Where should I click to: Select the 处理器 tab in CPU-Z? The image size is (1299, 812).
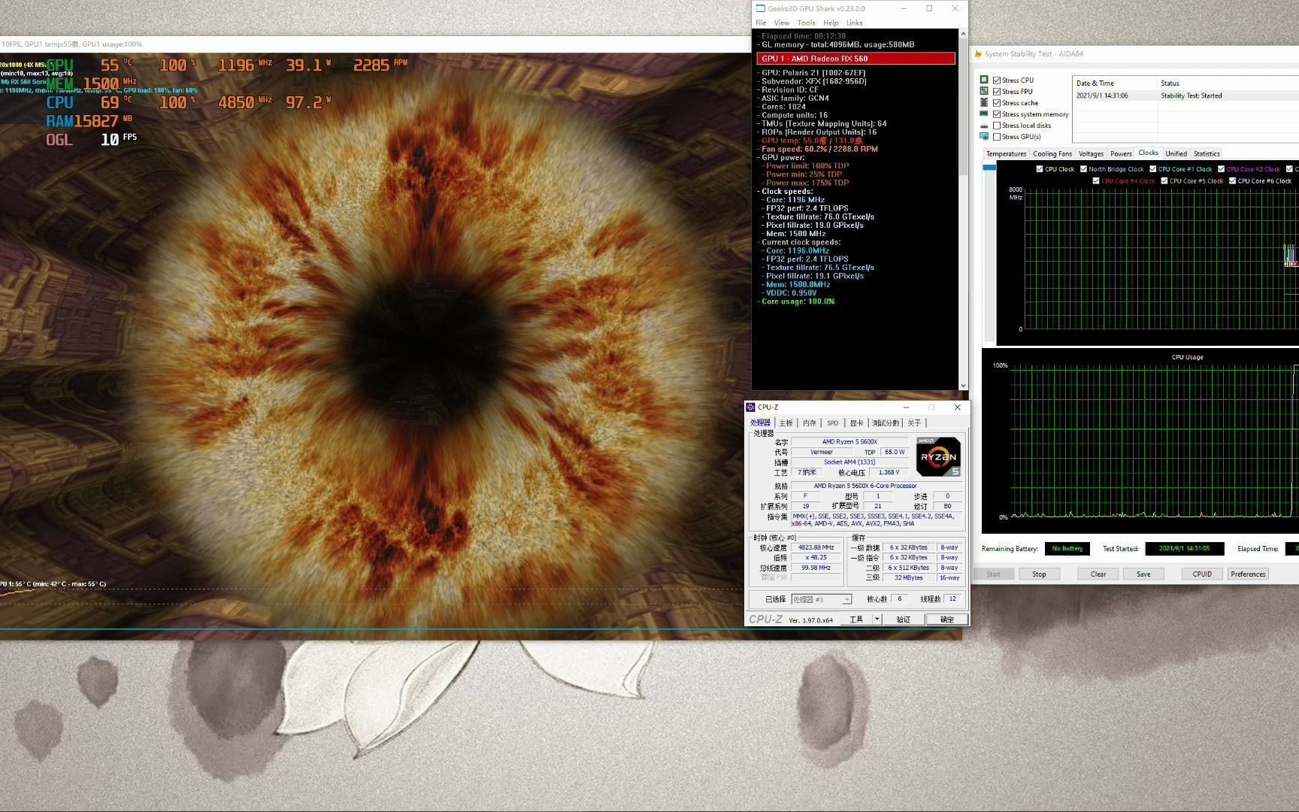coord(760,423)
